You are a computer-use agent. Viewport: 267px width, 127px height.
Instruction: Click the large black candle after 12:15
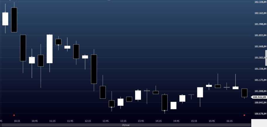click(x=94, y=69)
